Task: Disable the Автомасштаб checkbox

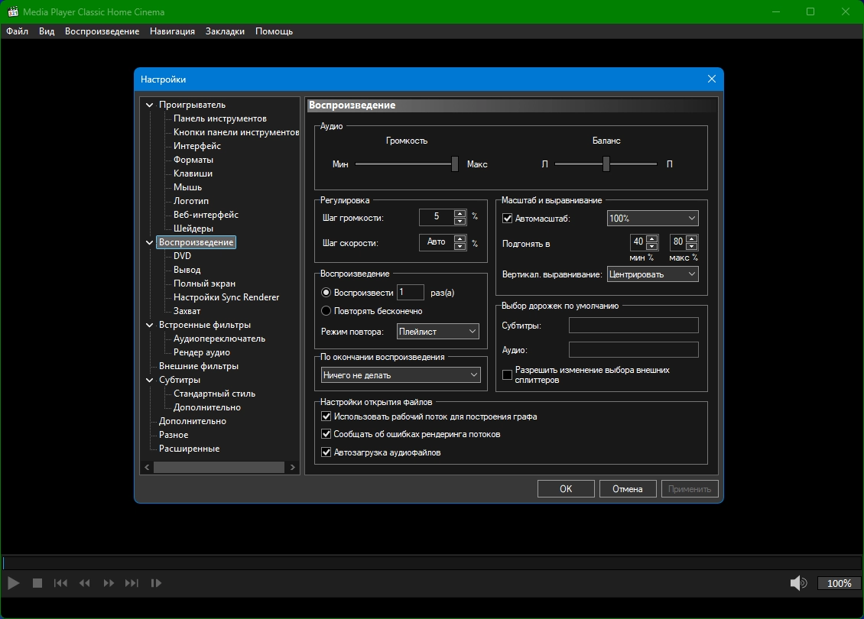Action: click(508, 219)
